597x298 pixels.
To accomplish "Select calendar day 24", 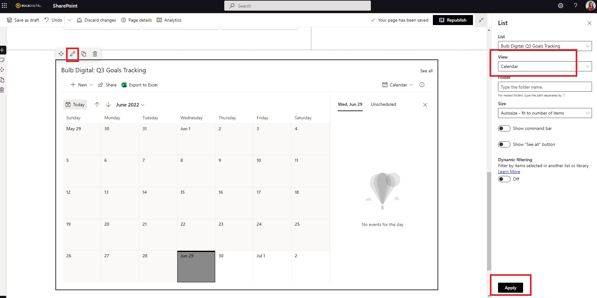I will (272, 234).
